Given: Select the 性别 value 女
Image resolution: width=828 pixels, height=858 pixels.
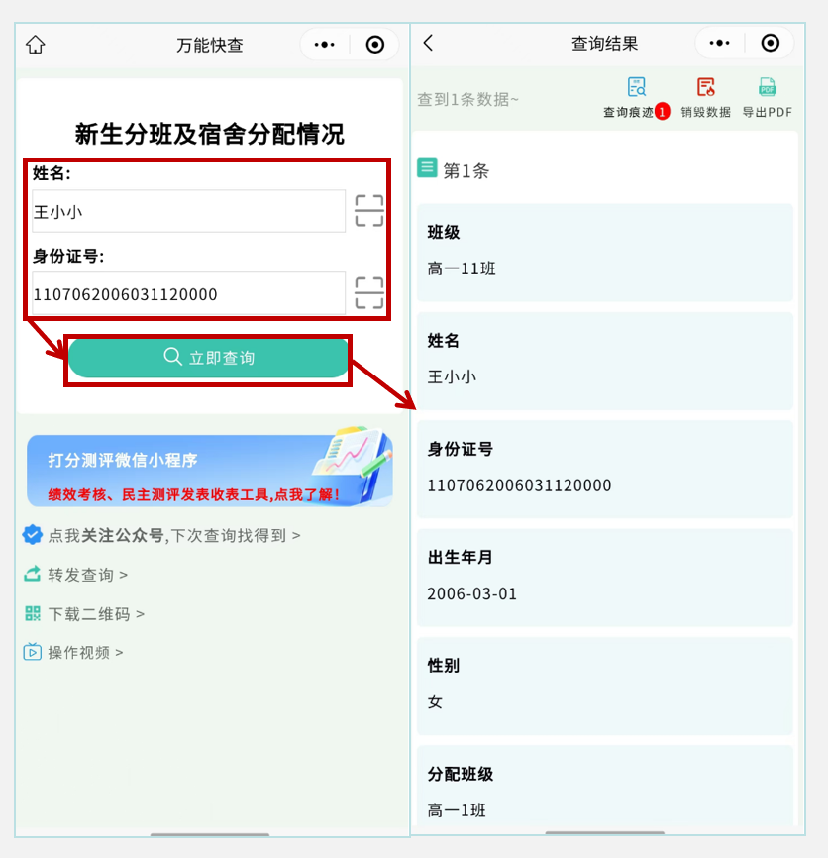Looking at the screenshot, I should (435, 702).
